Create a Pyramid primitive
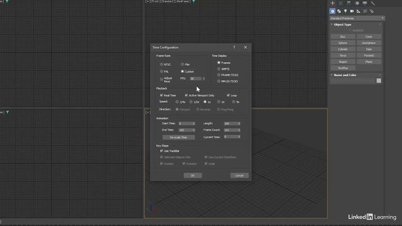 point(369,55)
